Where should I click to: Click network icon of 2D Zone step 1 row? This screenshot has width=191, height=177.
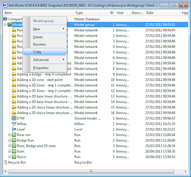(x=14, y=85)
